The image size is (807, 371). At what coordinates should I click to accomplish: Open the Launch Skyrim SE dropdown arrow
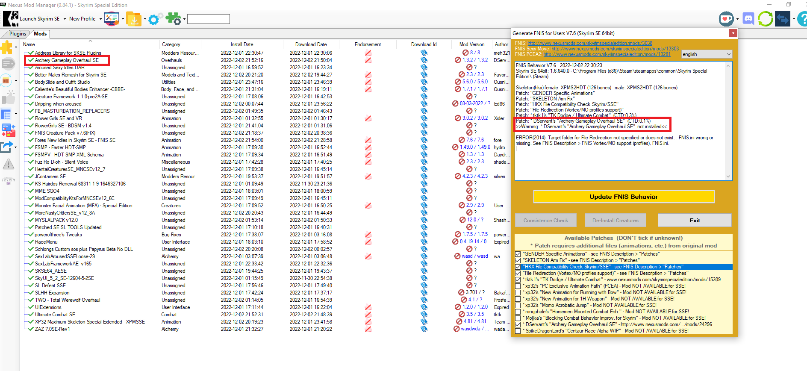click(x=65, y=19)
